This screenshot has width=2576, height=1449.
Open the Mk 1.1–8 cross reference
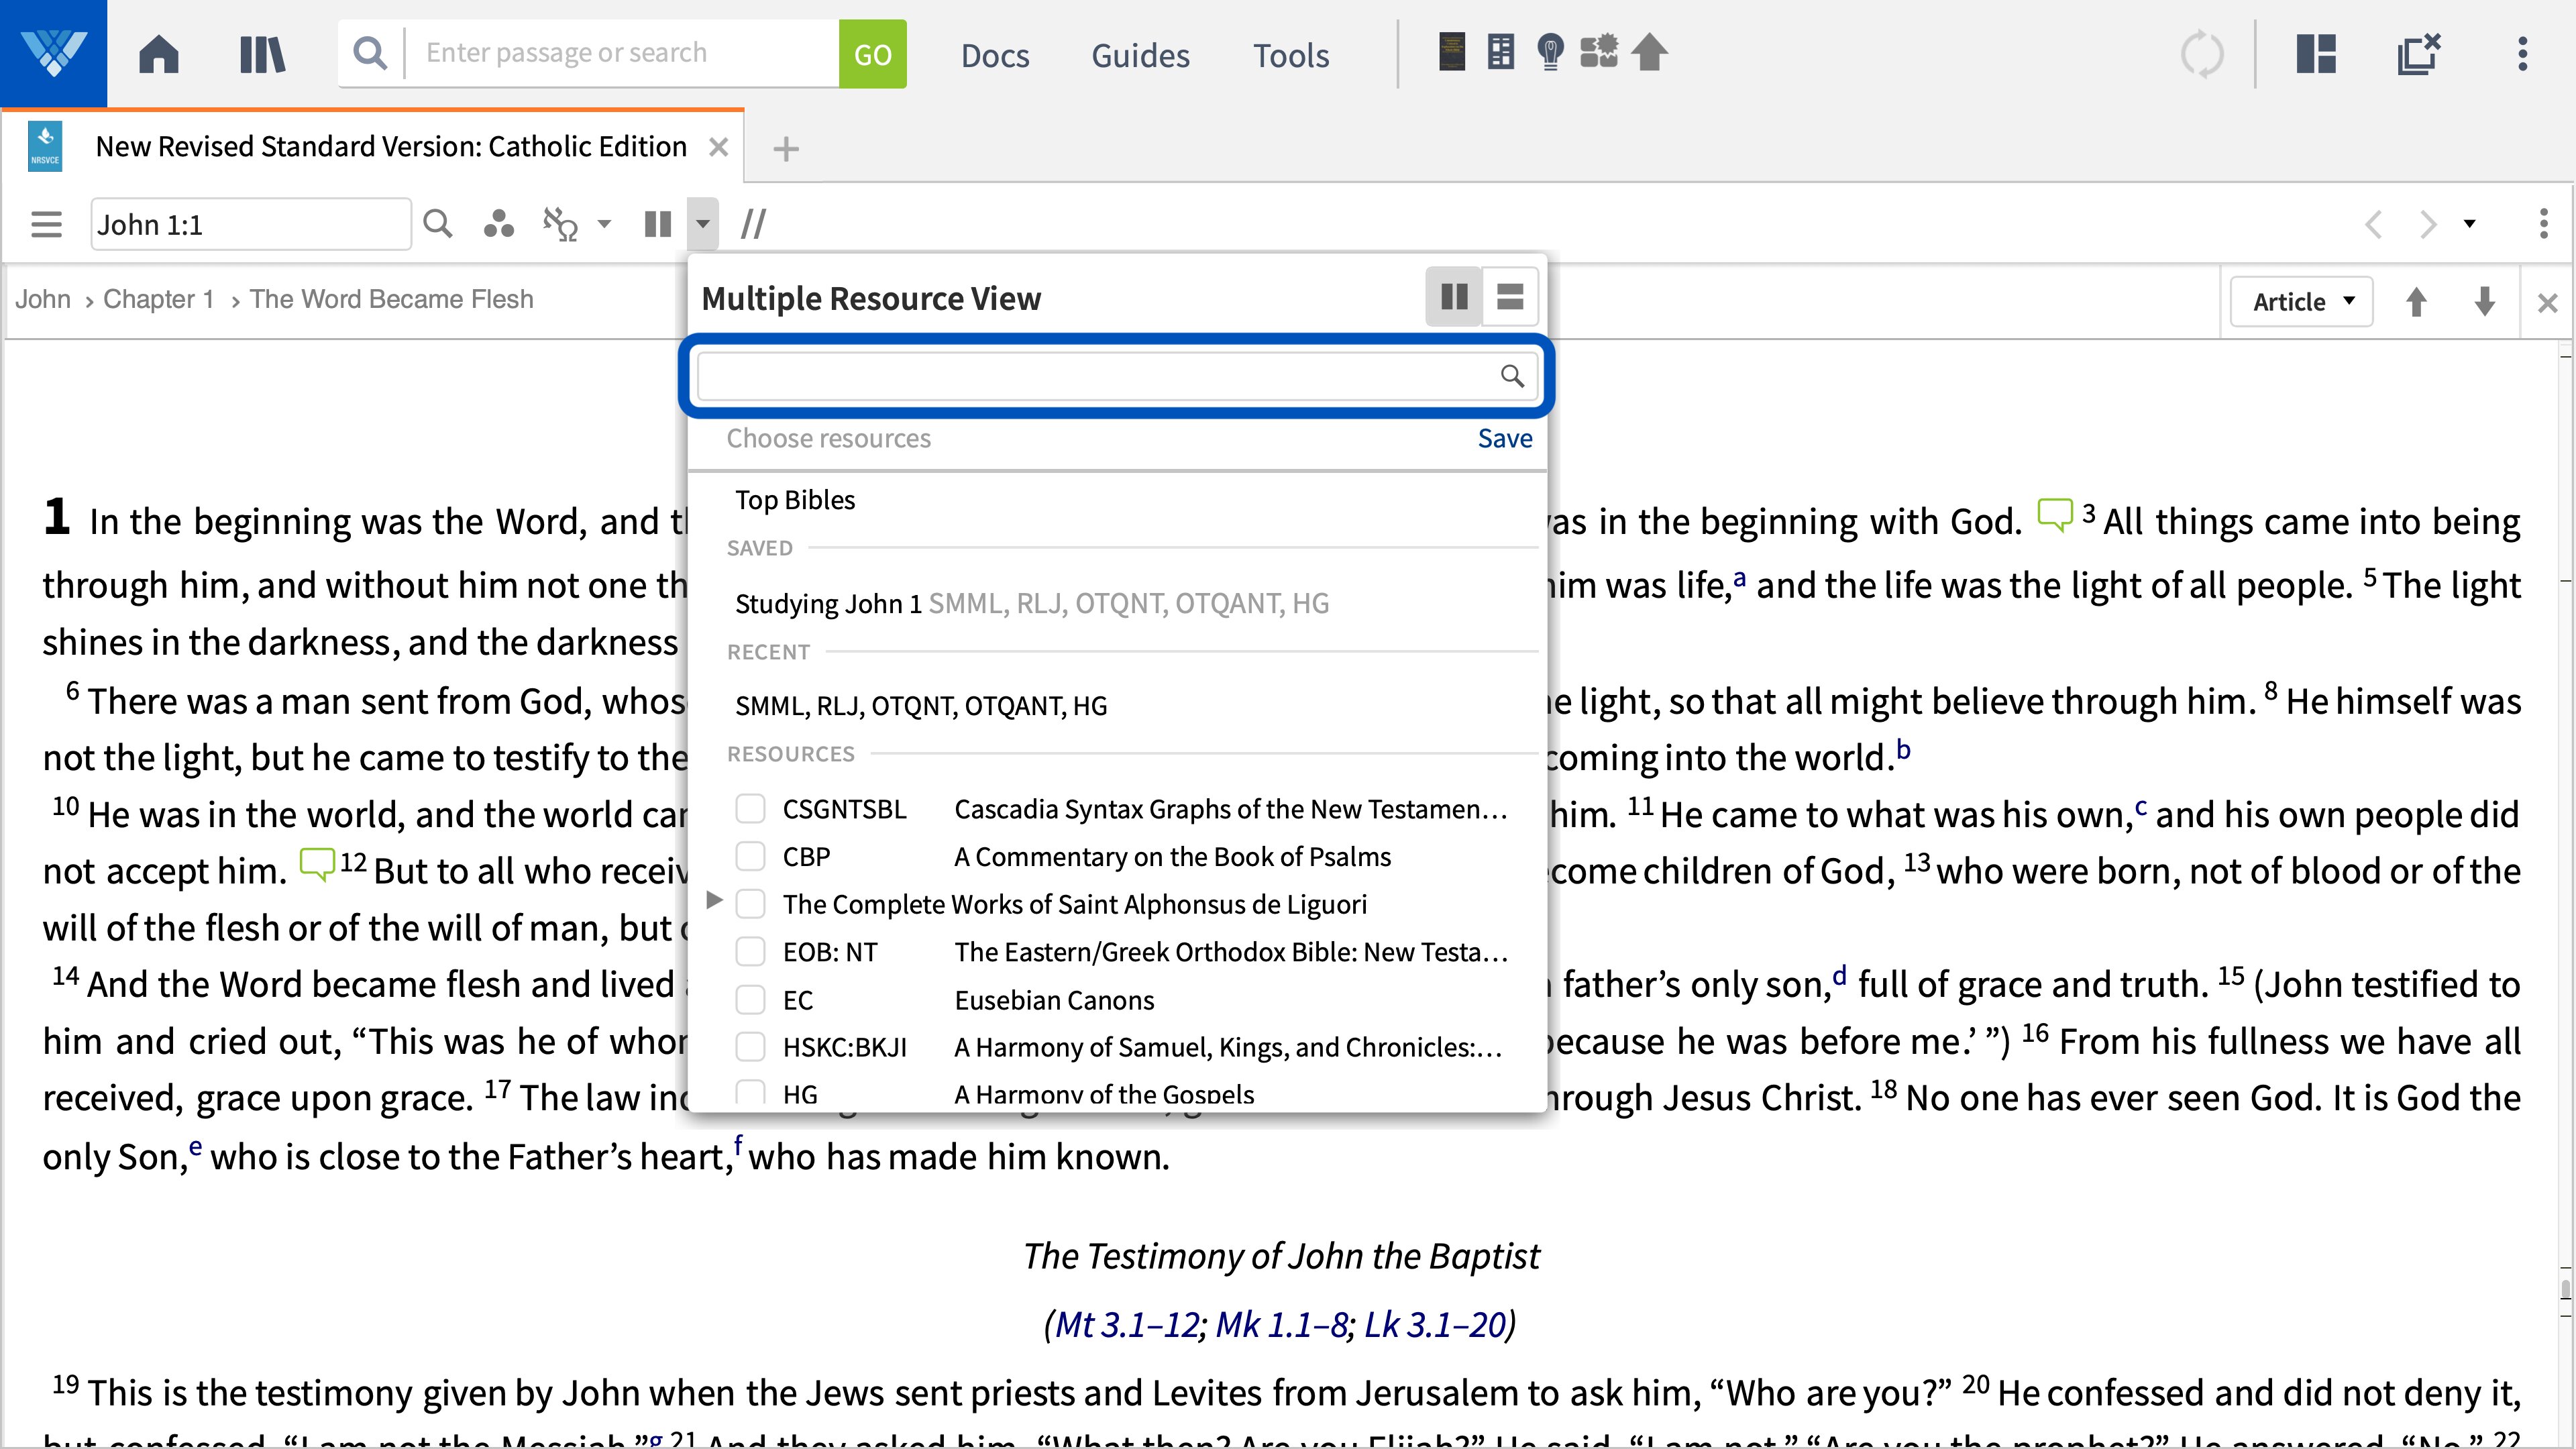[x=1281, y=1325]
